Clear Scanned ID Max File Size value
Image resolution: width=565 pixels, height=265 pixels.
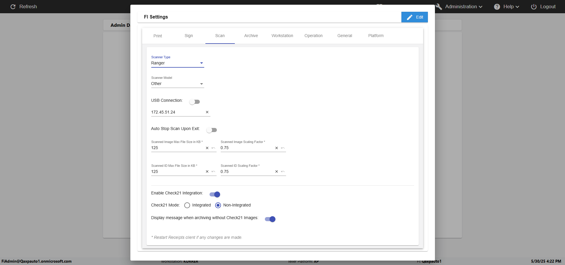coord(207,171)
